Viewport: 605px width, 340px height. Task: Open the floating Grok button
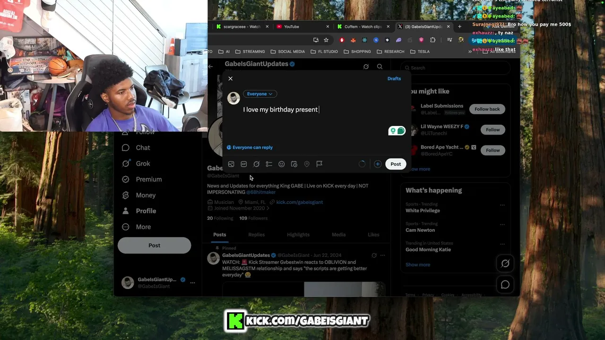pyautogui.click(x=505, y=263)
